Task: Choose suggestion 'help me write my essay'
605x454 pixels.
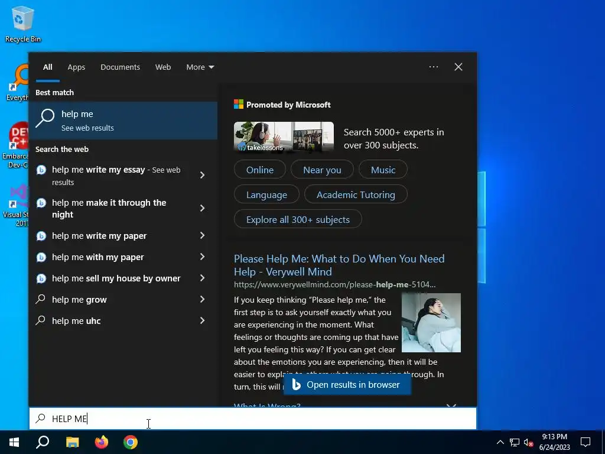Action: tap(116, 176)
